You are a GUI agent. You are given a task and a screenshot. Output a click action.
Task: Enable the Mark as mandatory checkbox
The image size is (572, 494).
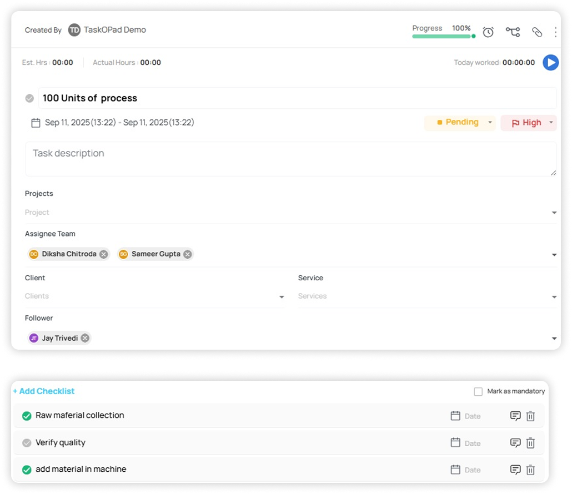pos(478,392)
